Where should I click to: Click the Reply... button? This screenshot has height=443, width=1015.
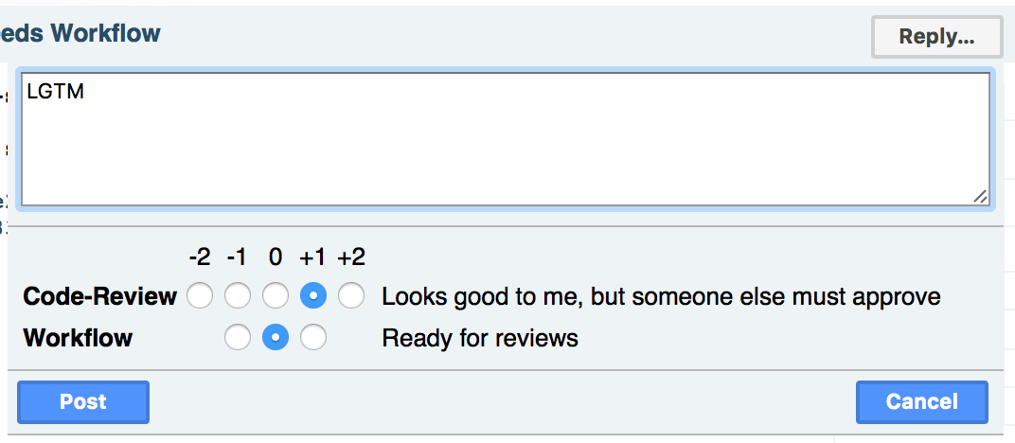tap(935, 37)
